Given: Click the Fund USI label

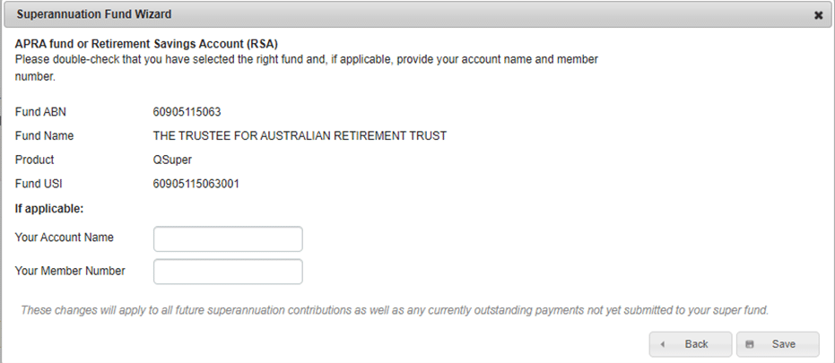Looking at the screenshot, I should tap(39, 184).
